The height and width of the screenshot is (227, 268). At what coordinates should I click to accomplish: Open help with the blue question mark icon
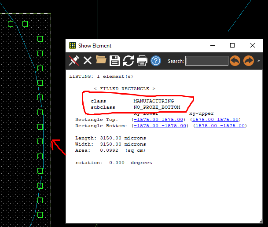pos(156,61)
